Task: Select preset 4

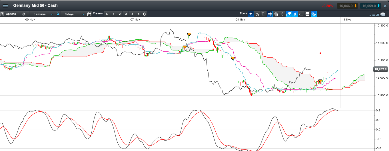Action: [x=132, y=14]
